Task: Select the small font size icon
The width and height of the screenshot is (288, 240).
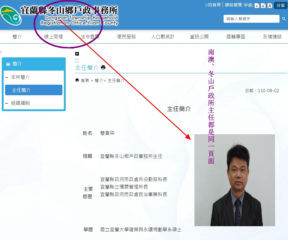Action: 257,6
